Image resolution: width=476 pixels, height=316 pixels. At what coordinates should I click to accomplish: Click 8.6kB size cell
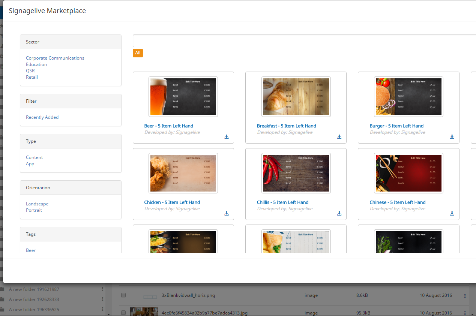tap(362, 295)
